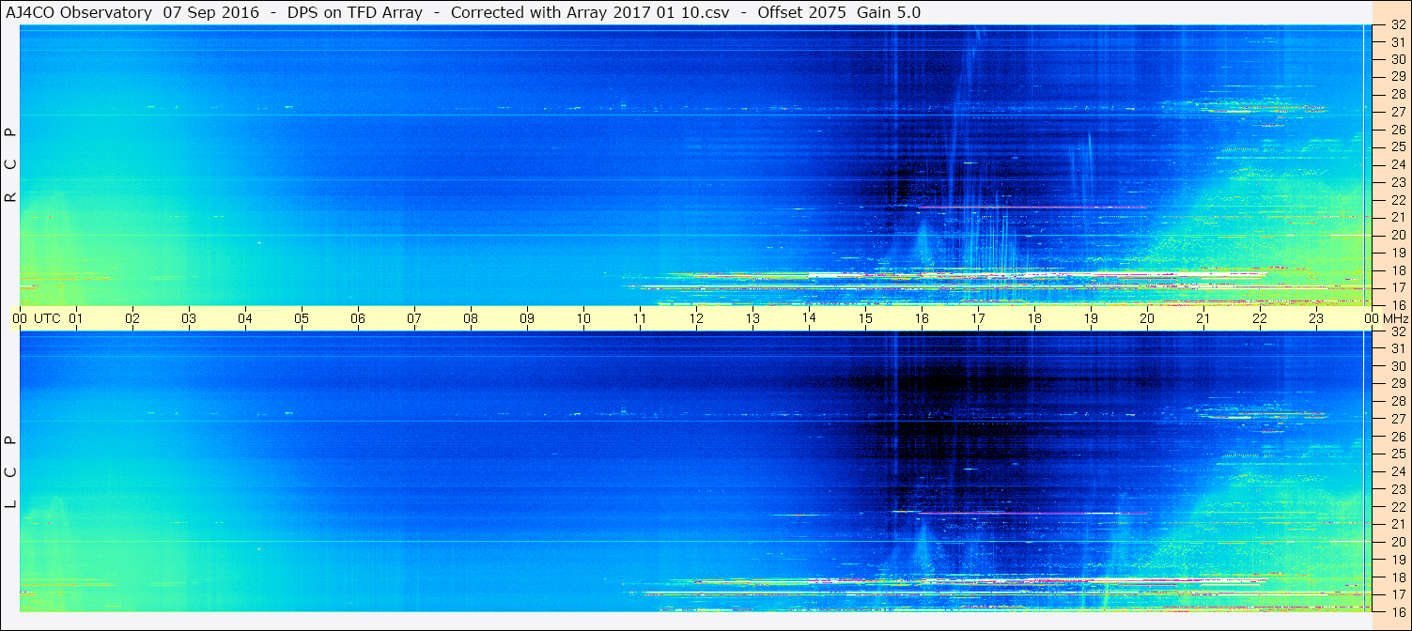This screenshot has height=631, width=1412.
Task: Click the 22 MHz label of the RCP panel
Action: coord(1398,199)
